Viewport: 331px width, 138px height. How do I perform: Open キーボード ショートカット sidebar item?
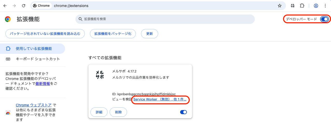coord(38,59)
